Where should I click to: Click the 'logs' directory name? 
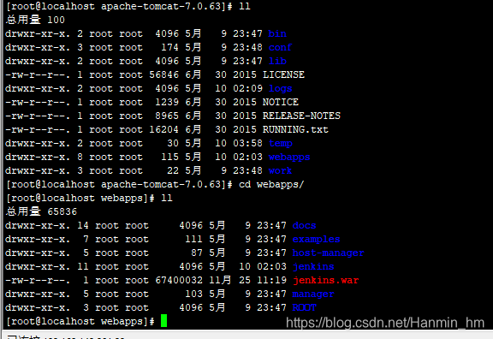[280, 89]
